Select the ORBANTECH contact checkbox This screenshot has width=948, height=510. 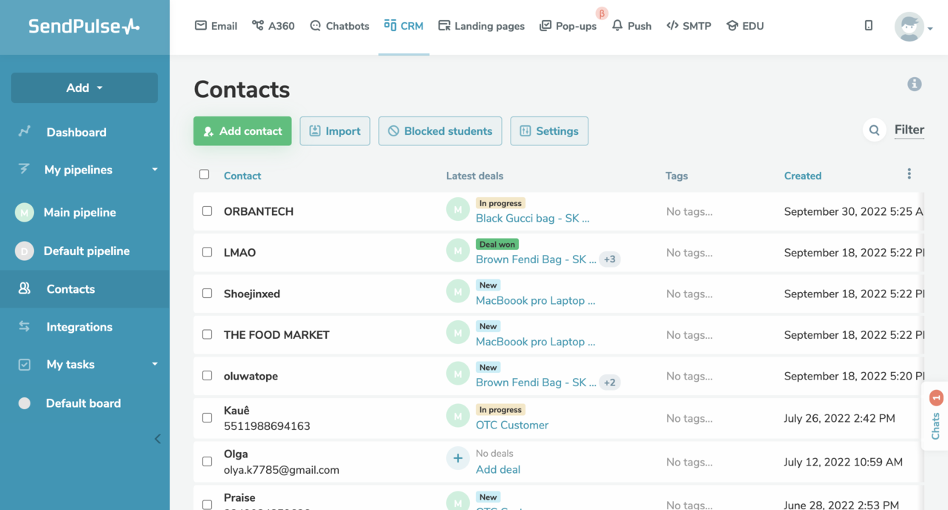click(x=208, y=211)
